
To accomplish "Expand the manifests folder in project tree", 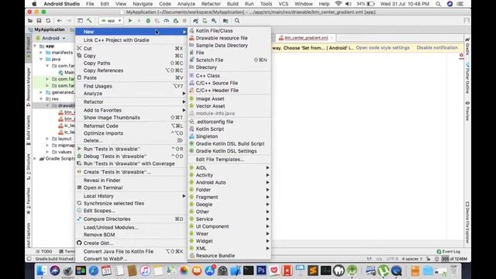I will click(41, 53).
